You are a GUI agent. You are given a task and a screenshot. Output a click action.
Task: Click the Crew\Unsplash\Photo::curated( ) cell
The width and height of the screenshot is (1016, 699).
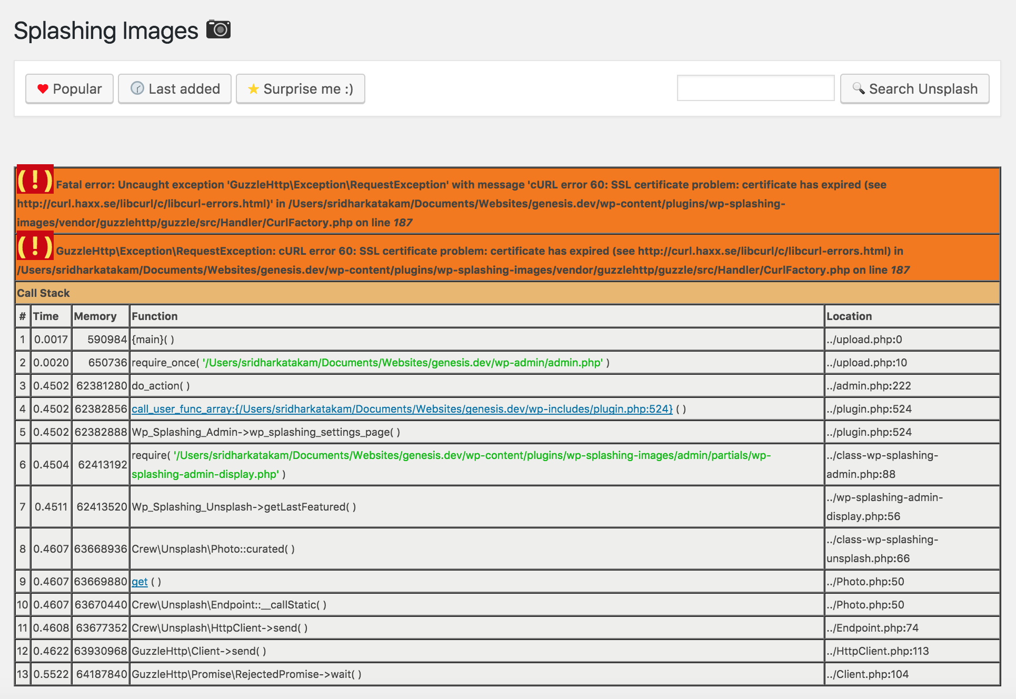[x=477, y=549]
